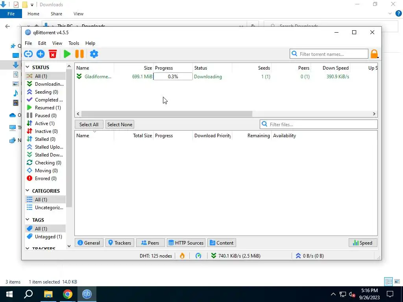The height and width of the screenshot is (302, 403).
Task: Click the 0.3% progress bar
Action: [173, 76]
